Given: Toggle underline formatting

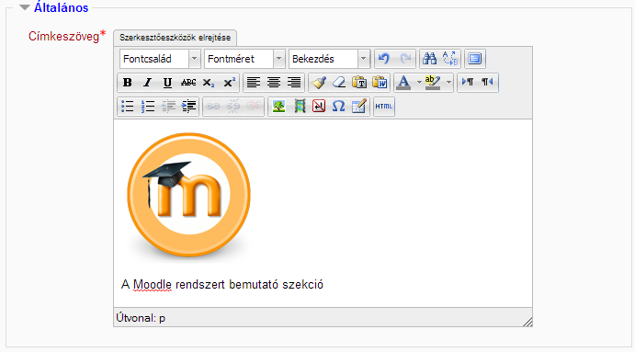Looking at the screenshot, I should click(167, 83).
